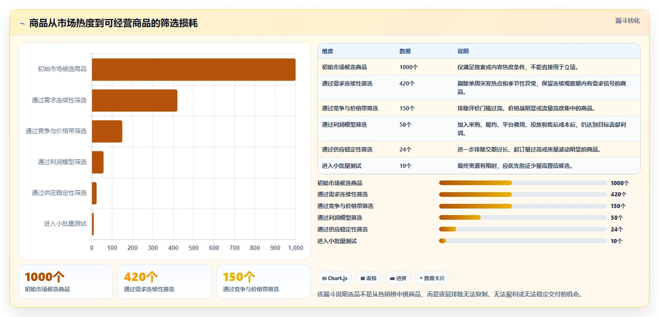This screenshot has width=659, height=317.
Task: Open the 420个 通过需求连续性筛选 data card
Action: tap(164, 281)
